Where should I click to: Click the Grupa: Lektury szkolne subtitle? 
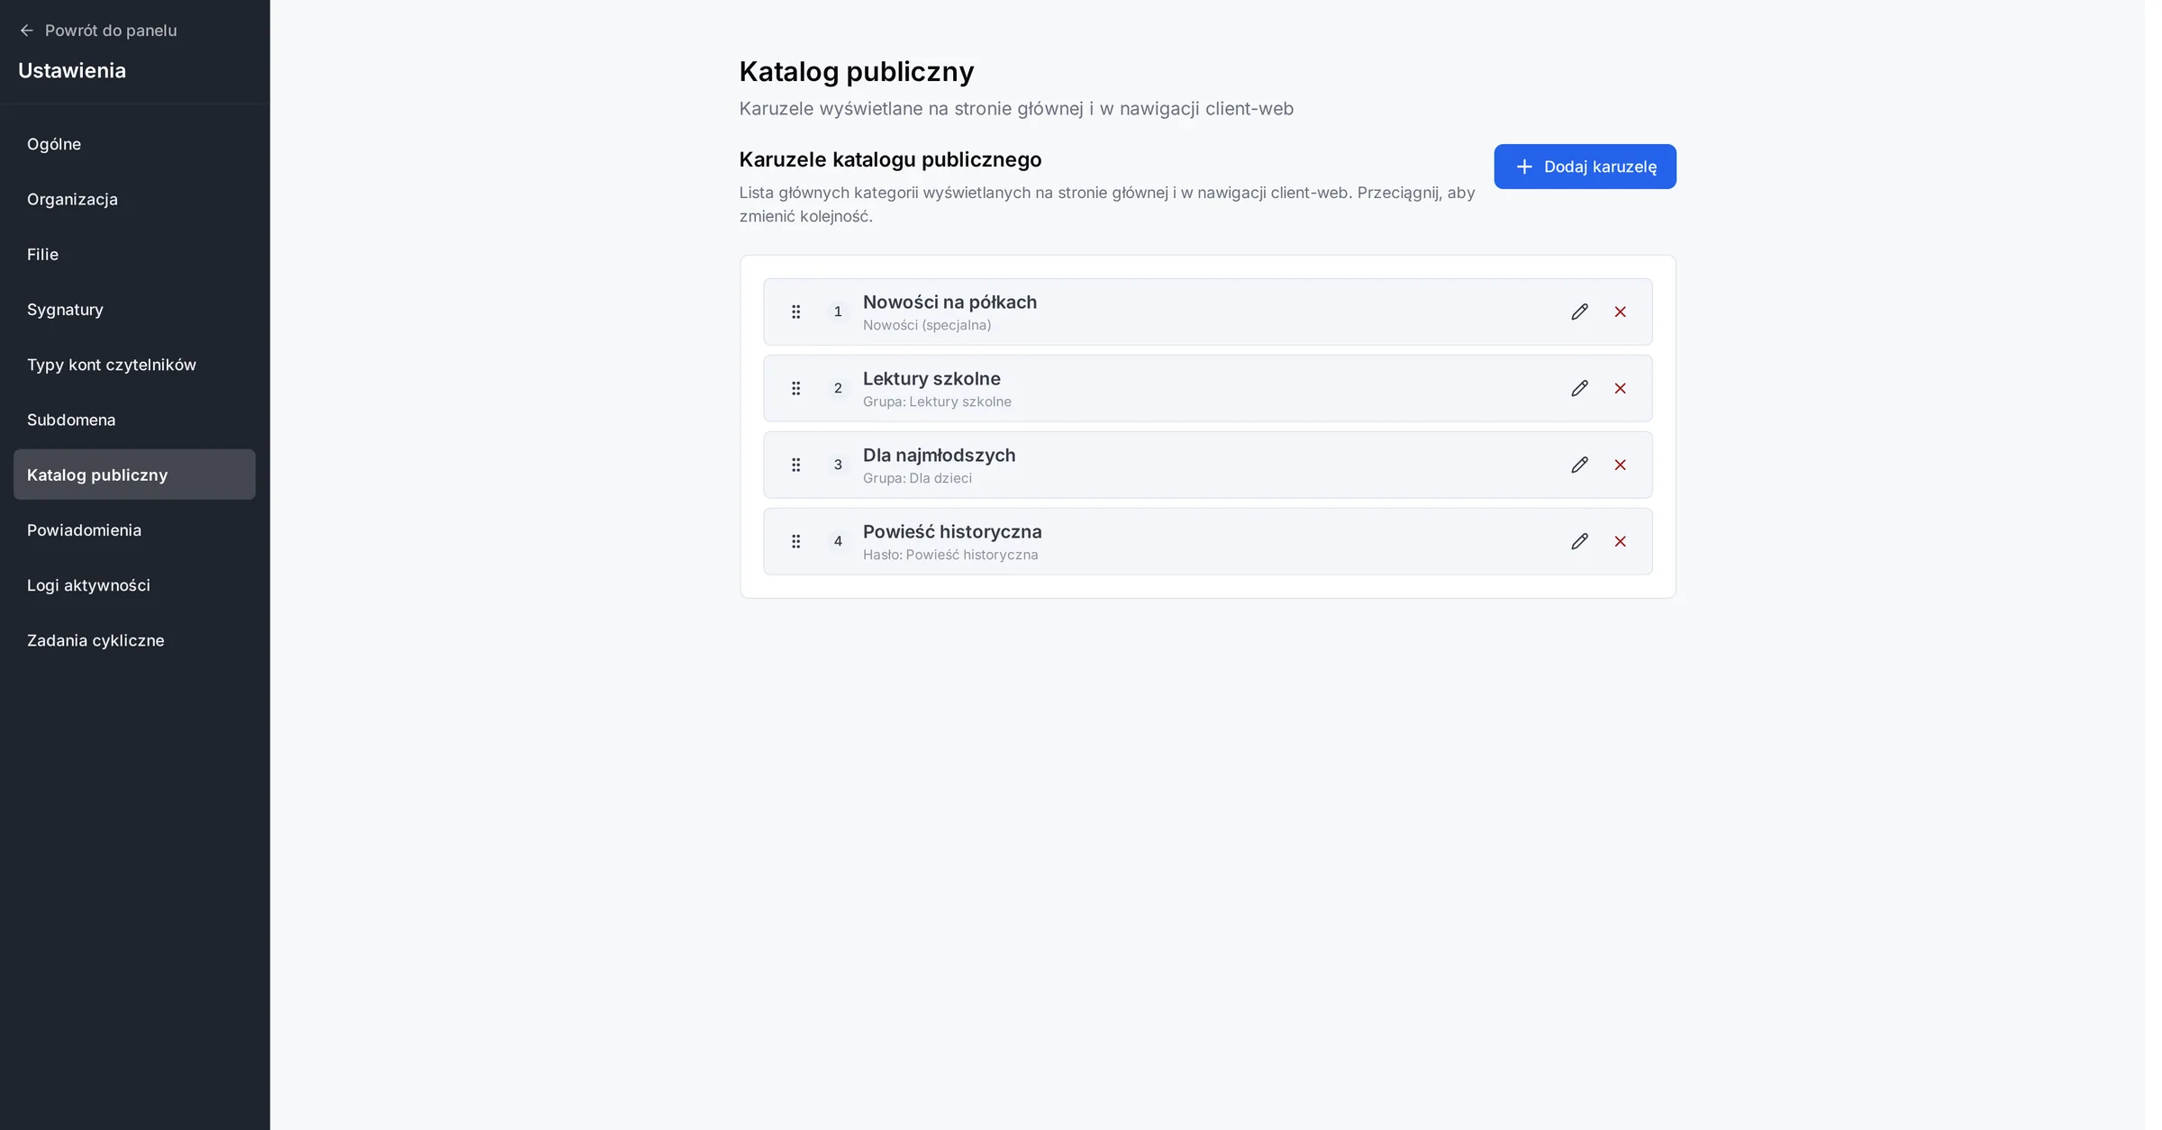(937, 402)
